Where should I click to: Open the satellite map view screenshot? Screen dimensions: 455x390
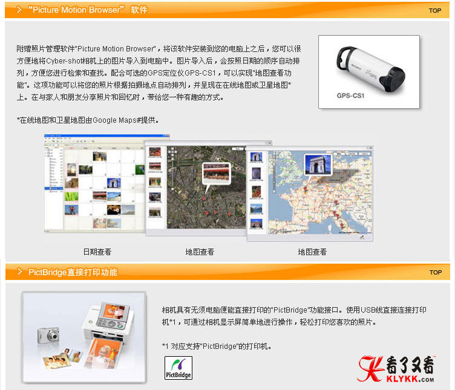196,188
